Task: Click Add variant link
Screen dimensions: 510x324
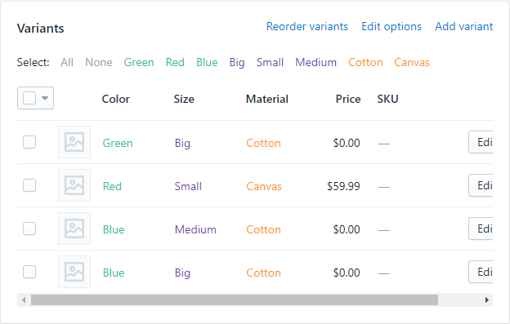Action: click(x=463, y=26)
